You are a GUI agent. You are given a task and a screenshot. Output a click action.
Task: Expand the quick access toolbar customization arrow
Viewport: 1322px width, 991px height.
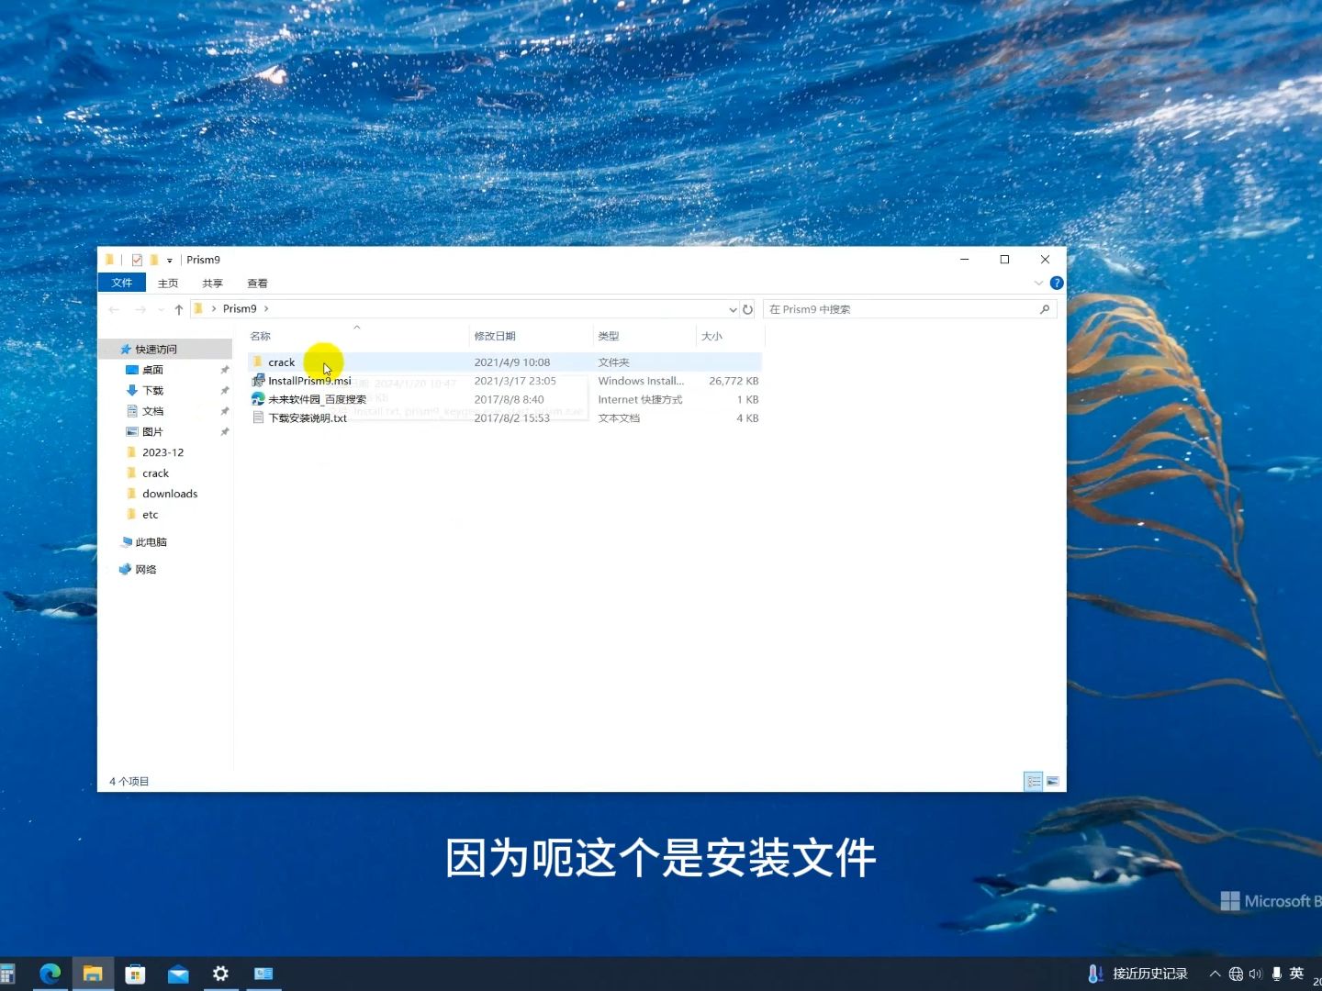170,260
